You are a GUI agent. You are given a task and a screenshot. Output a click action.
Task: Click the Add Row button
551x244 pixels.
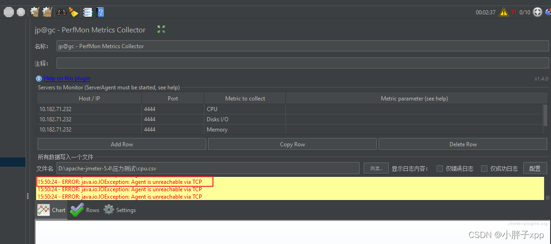122,144
